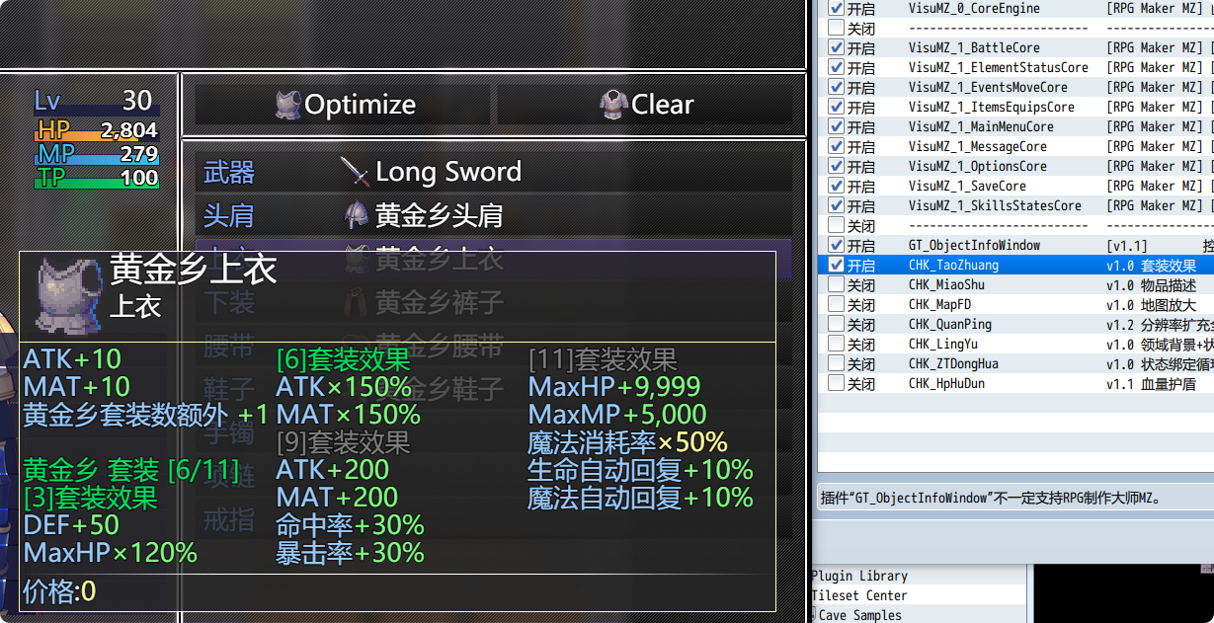Click the Lv 30 level display
The height and width of the screenshot is (623, 1214).
coord(95,101)
